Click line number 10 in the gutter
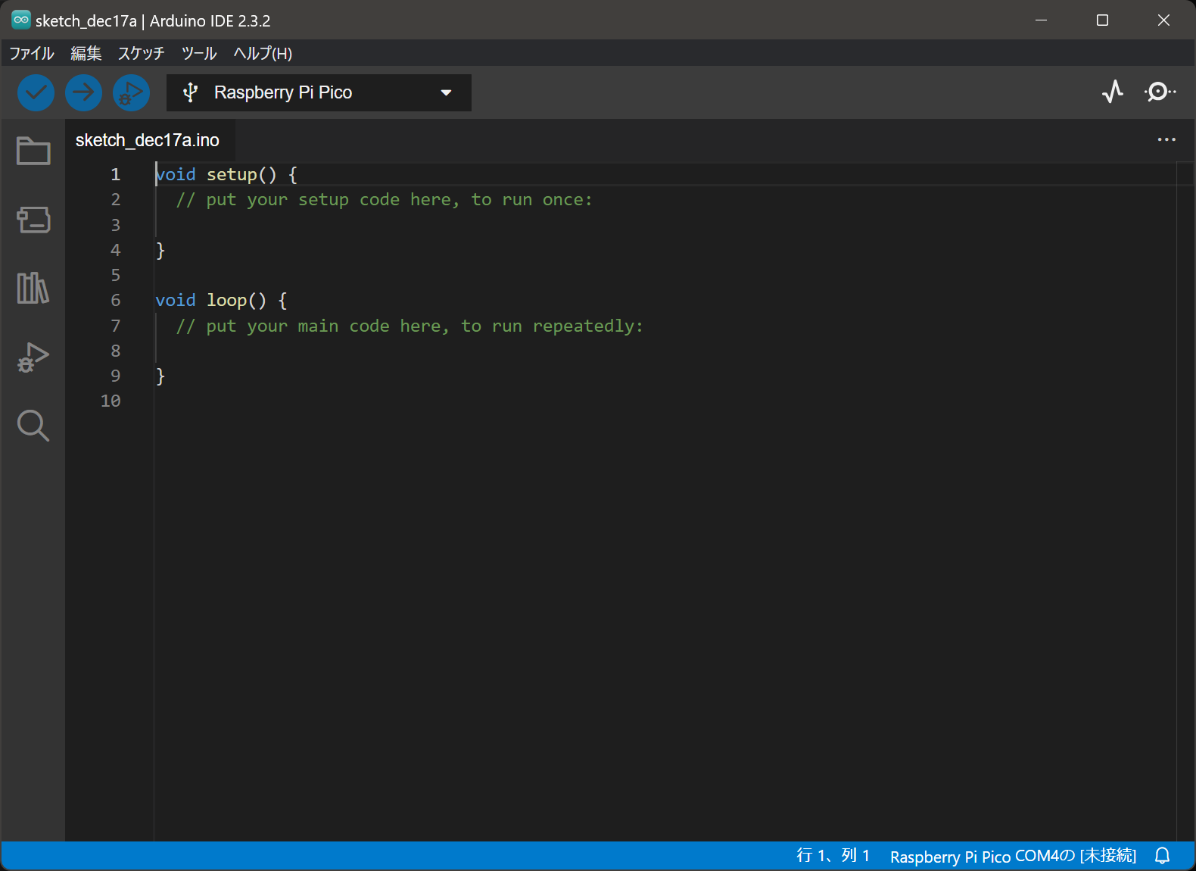This screenshot has height=871, width=1196. point(111,401)
